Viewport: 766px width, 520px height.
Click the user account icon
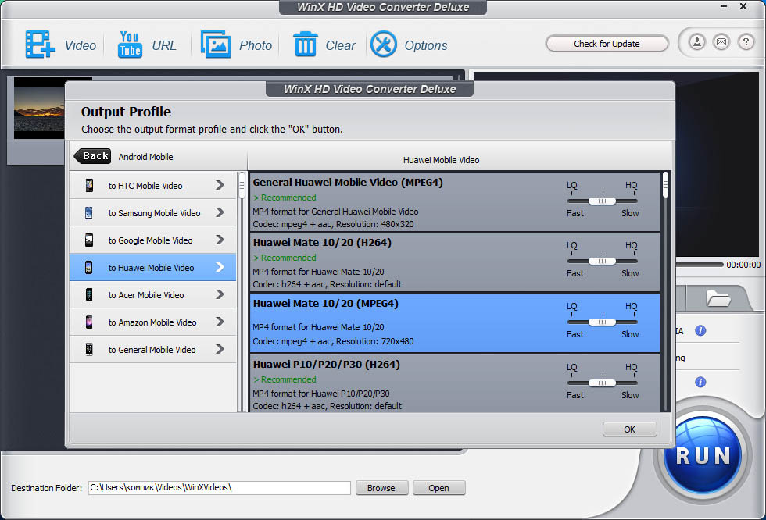[x=697, y=42]
